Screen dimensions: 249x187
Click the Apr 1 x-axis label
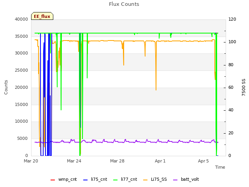[160, 161]
